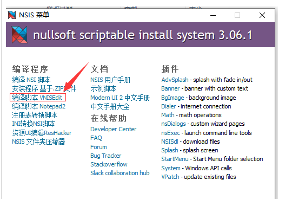Open NSIS 用户手册
292x199 pixels.
pos(110,80)
